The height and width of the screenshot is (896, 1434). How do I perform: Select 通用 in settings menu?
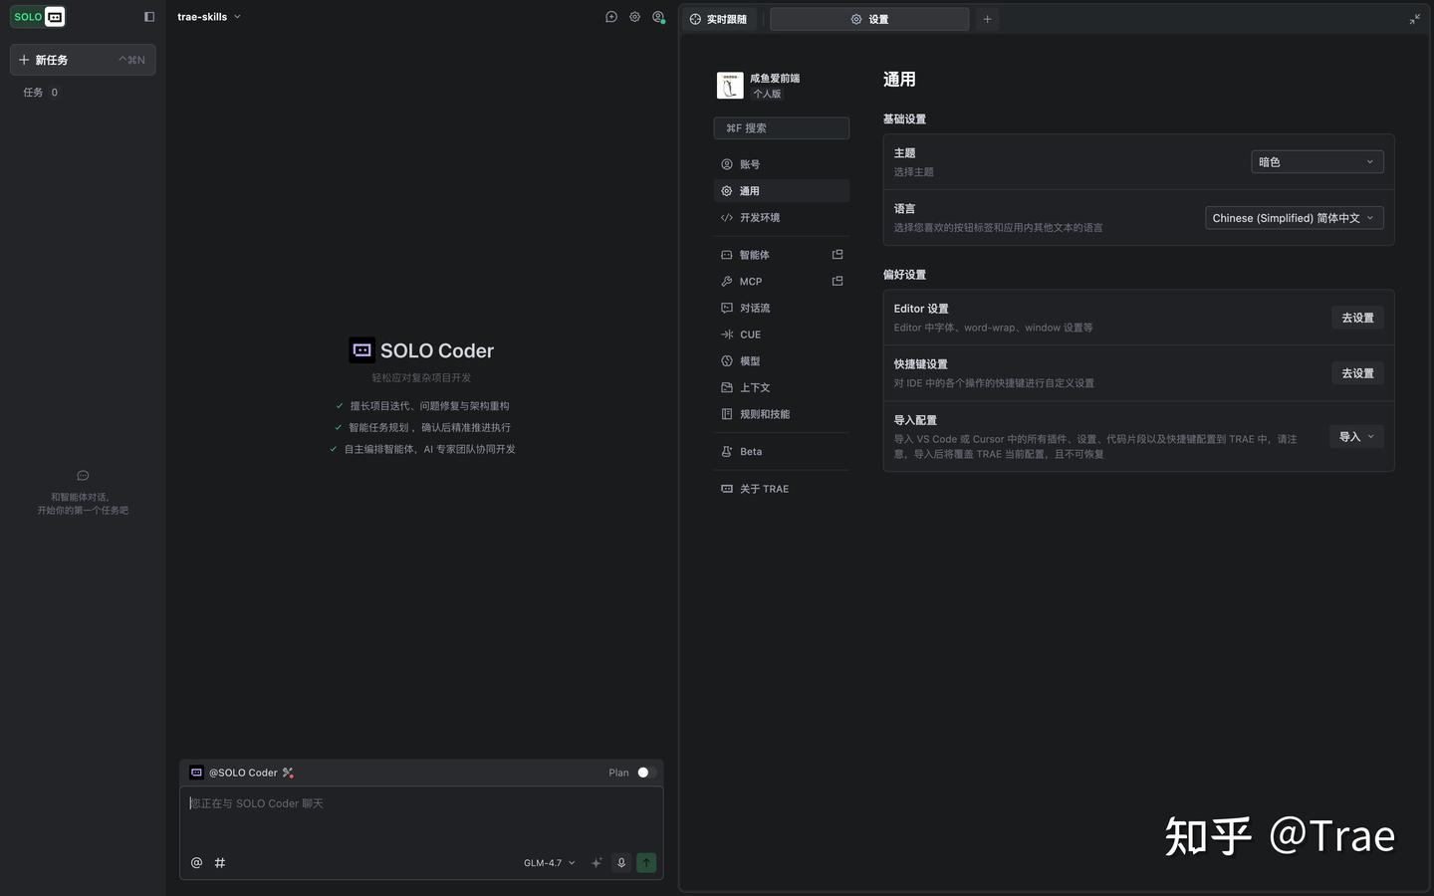point(782,191)
